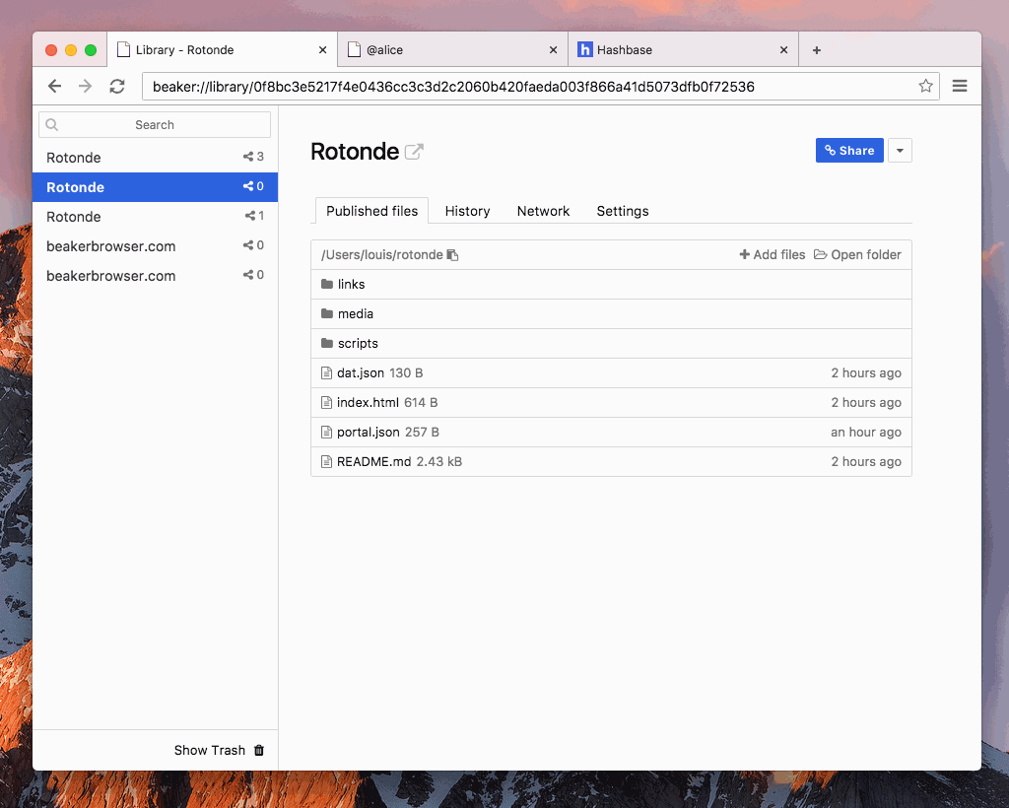1009x808 pixels.
Task: Bookmark page with the star icon
Action: pyautogui.click(x=925, y=86)
